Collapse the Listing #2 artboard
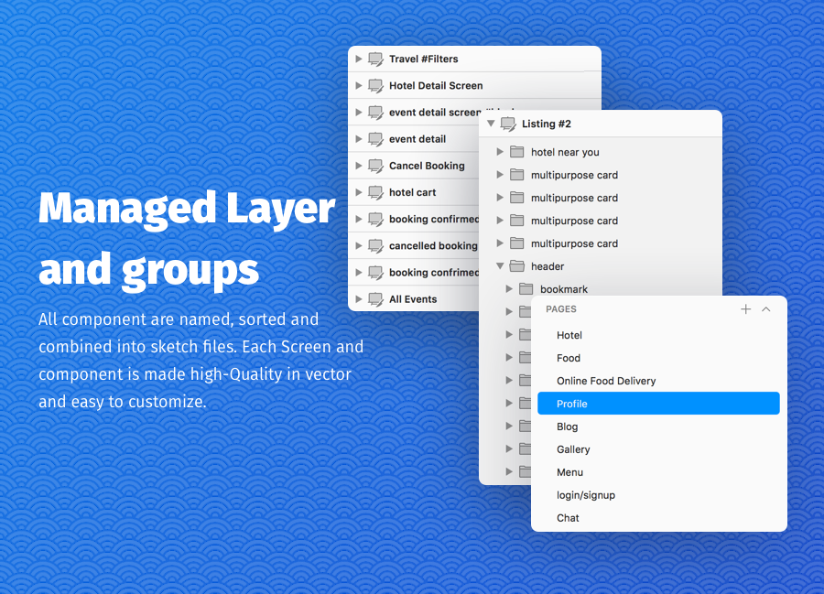Viewport: 824px width, 594px height. [491, 124]
